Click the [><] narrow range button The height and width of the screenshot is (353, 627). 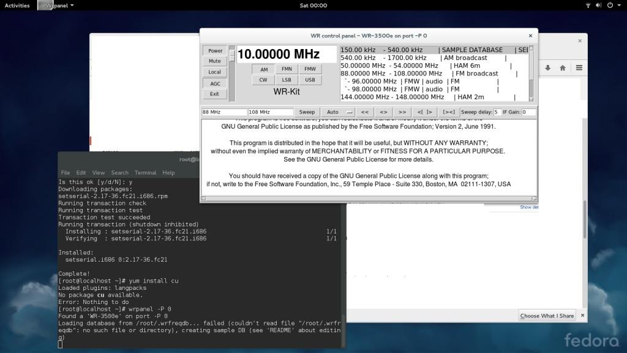[449, 112]
